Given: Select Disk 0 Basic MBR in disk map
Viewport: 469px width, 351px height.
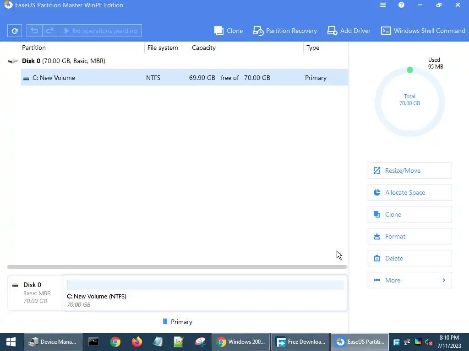Looking at the screenshot, I should click(35, 293).
